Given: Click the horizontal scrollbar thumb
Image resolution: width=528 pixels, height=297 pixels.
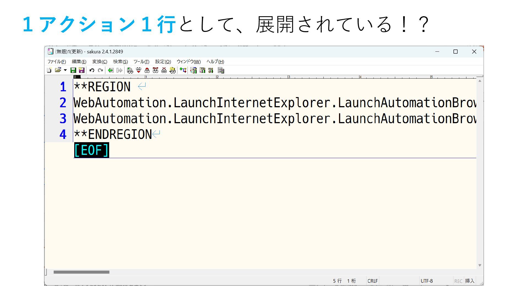Looking at the screenshot, I should (x=81, y=272).
